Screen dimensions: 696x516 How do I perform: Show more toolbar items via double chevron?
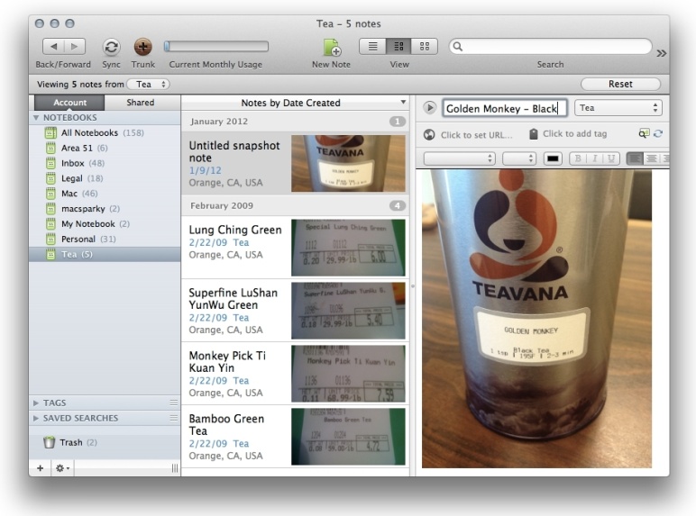[662, 53]
